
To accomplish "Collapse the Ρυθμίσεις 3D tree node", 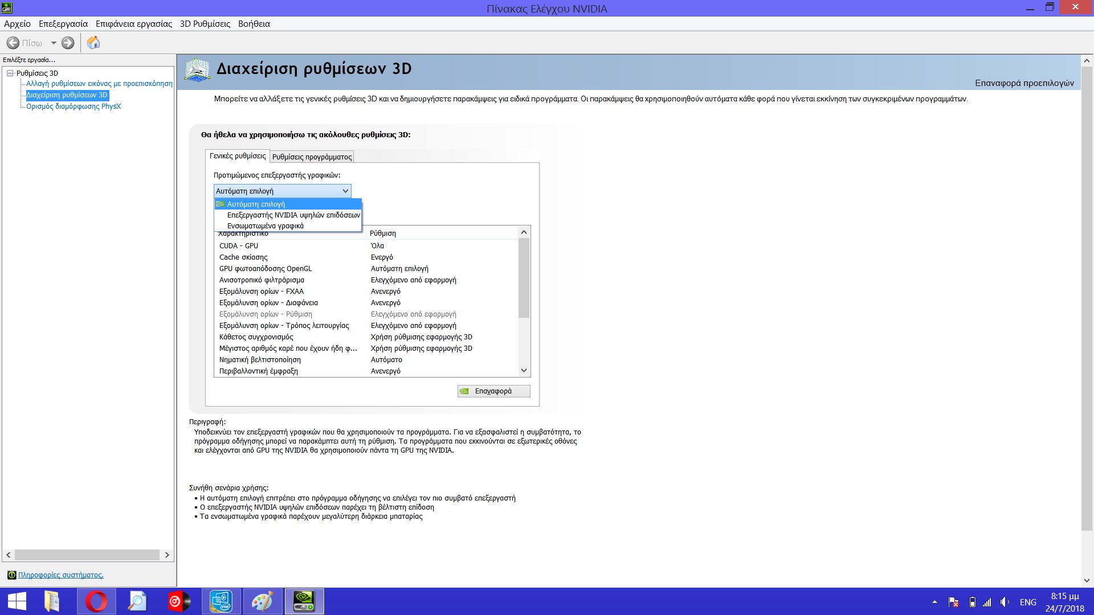I will tap(10, 73).
